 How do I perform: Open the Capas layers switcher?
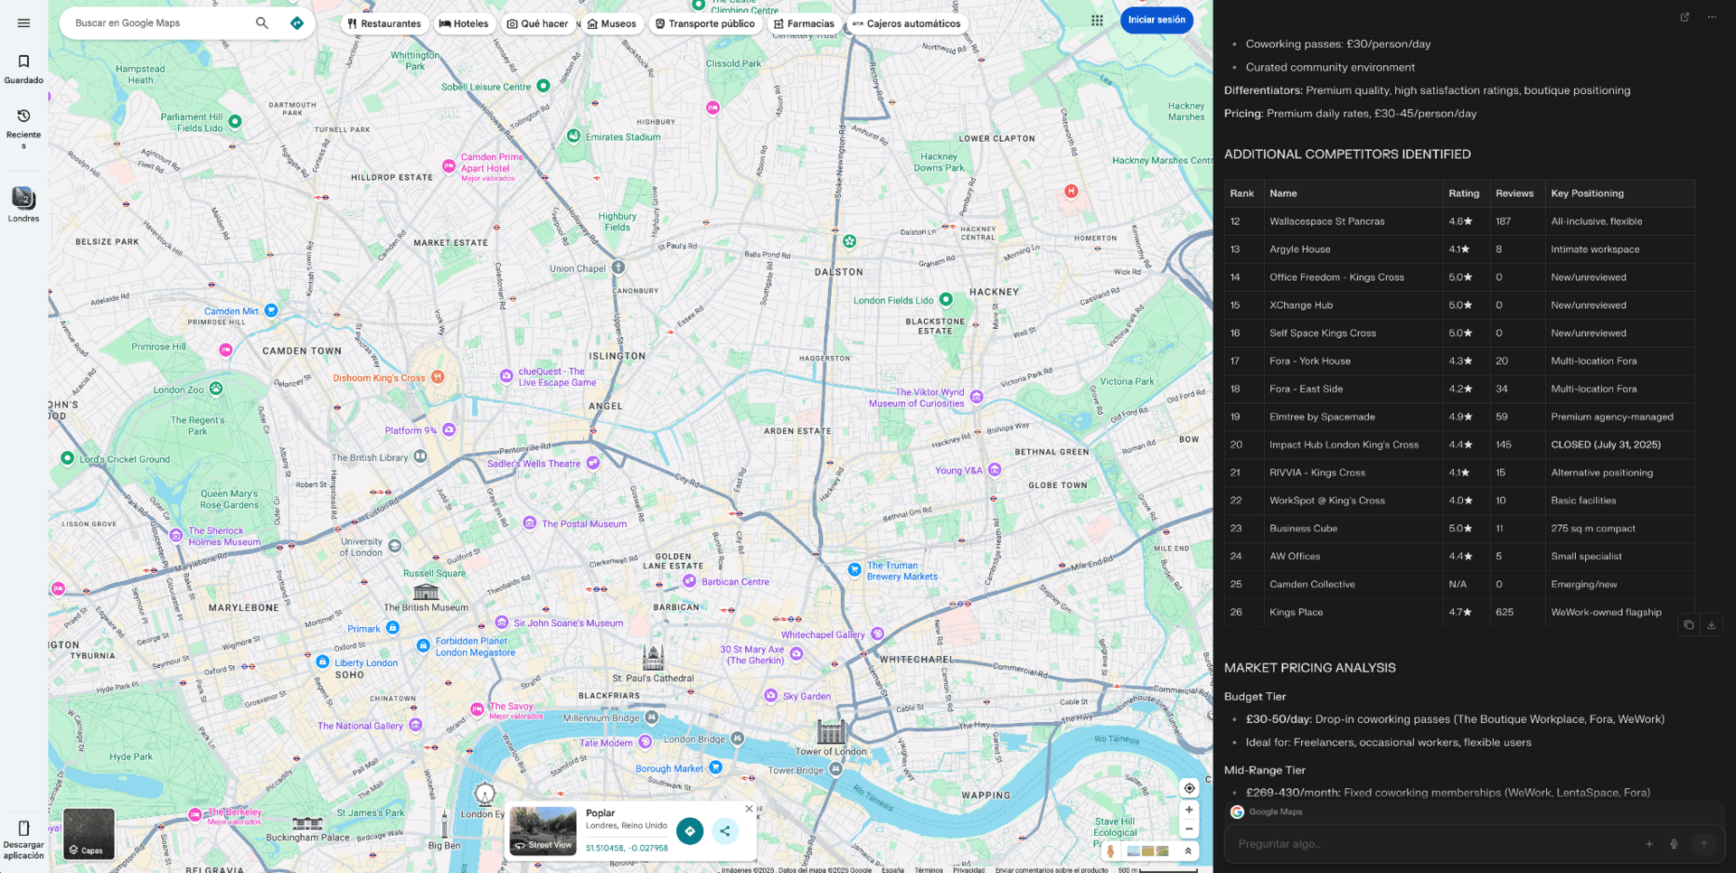tap(89, 833)
